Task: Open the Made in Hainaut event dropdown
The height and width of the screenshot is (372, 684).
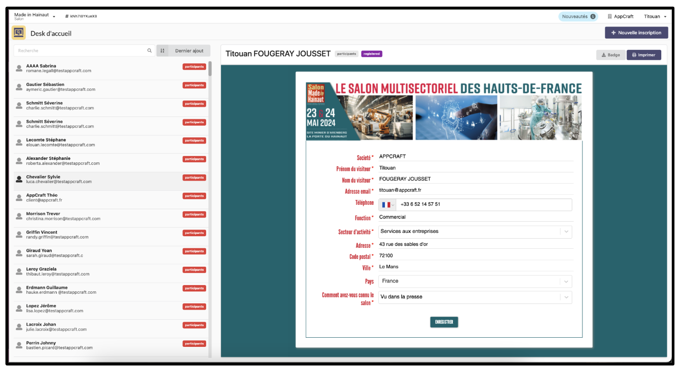Action: pos(35,16)
